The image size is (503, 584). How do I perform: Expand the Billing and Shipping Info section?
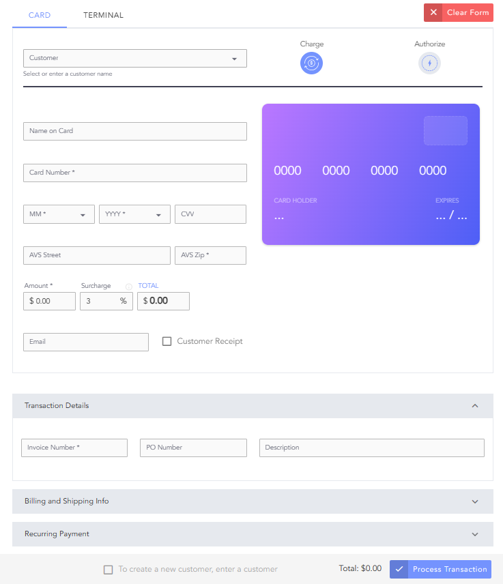[x=475, y=501]
